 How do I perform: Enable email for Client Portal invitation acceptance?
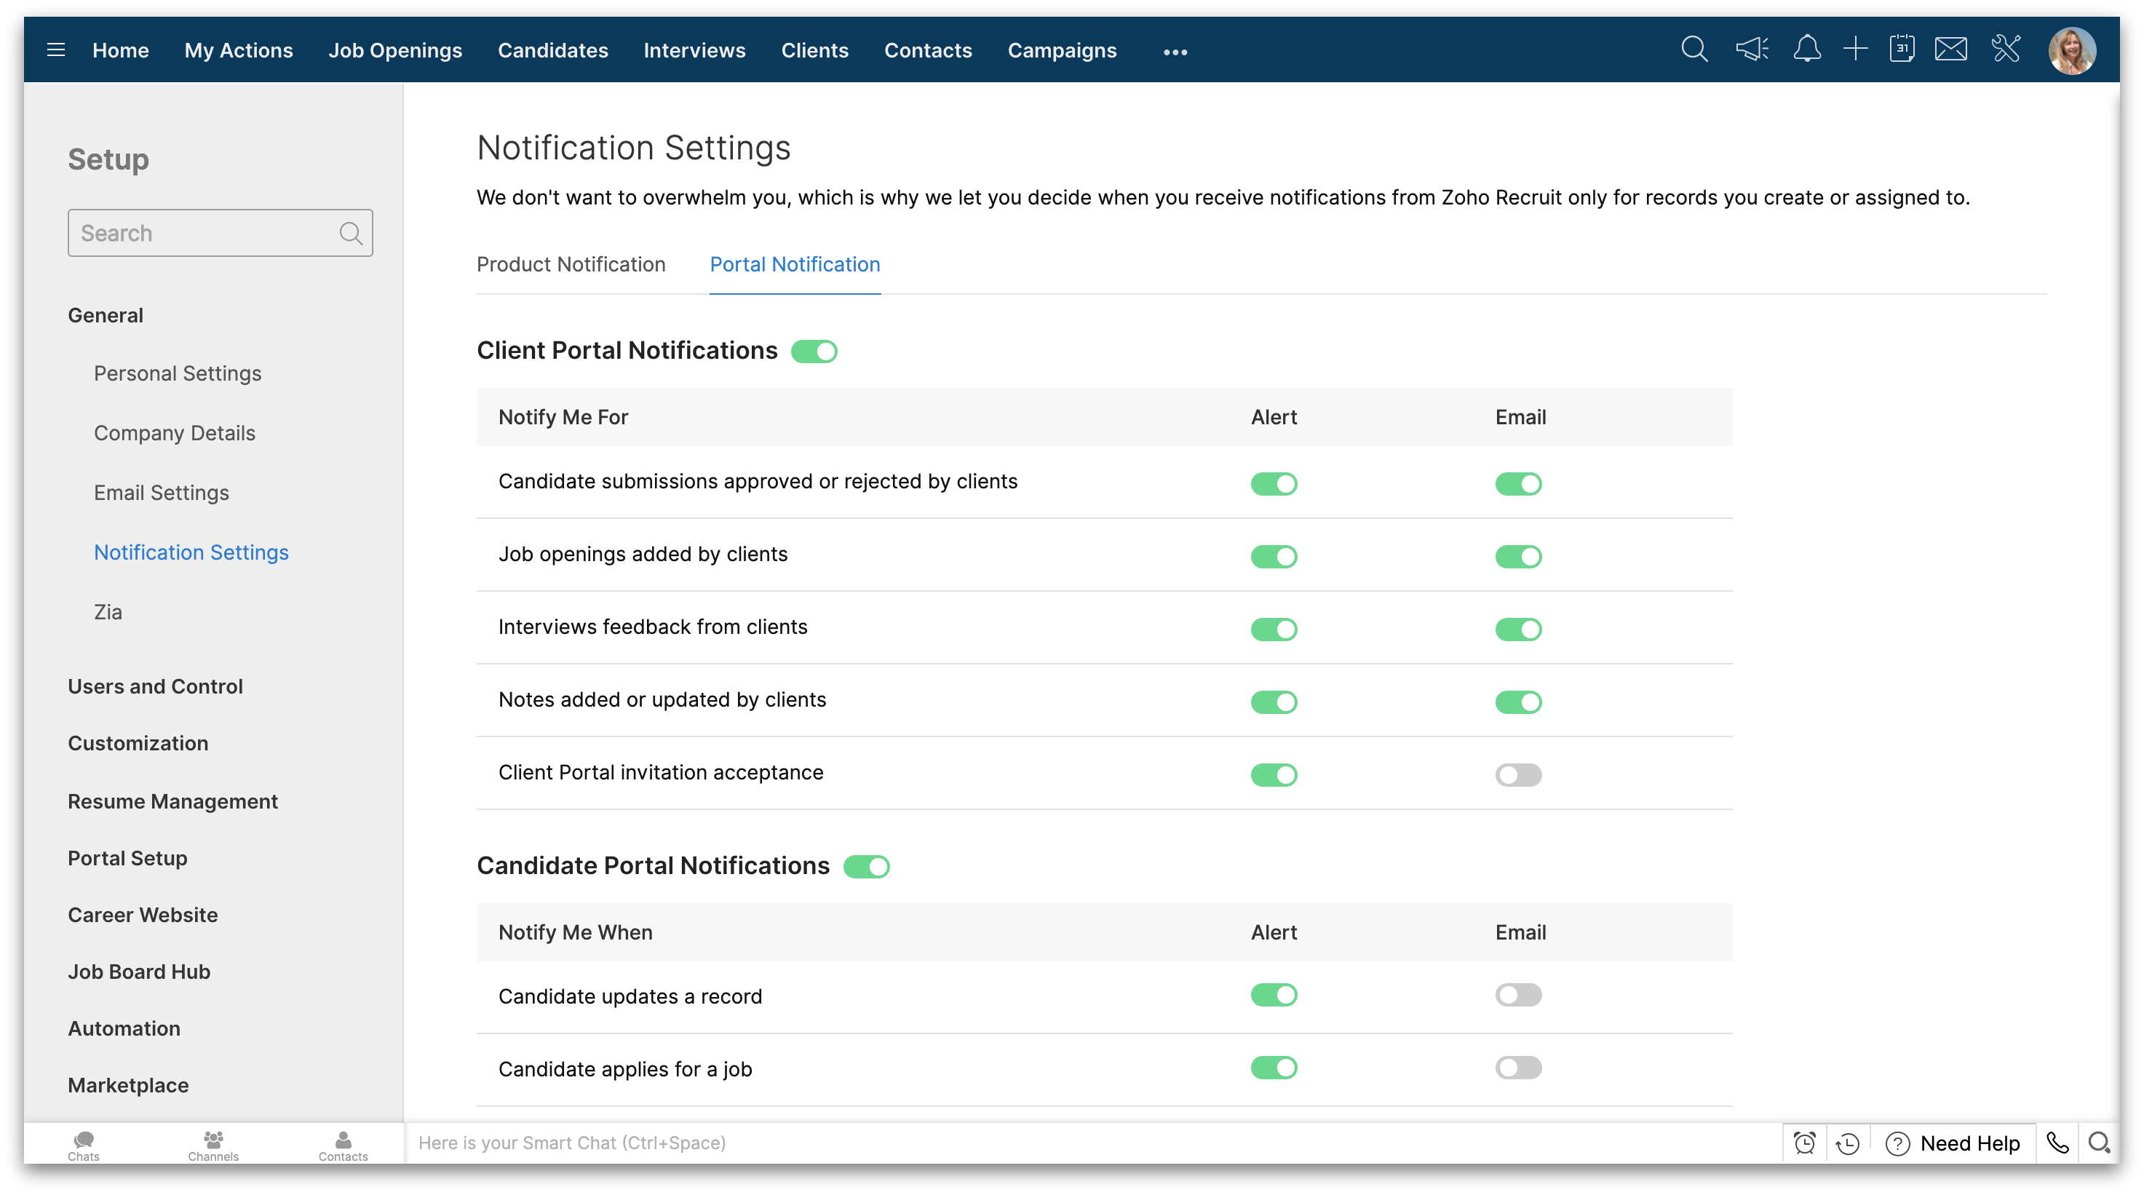1518,775
